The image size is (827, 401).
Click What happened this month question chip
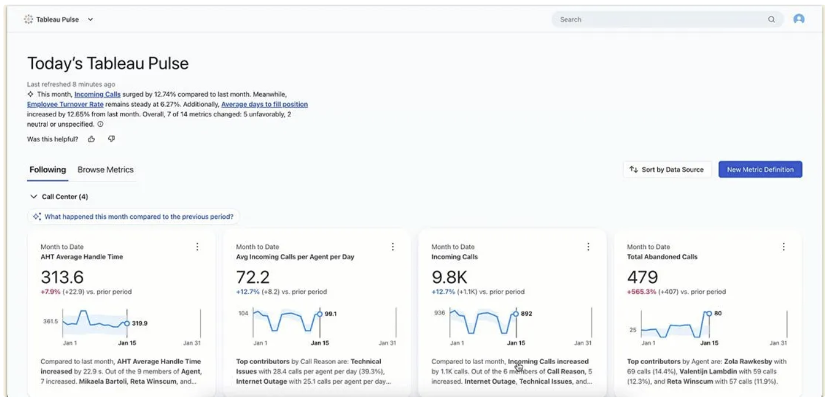click(x=134, y=216)
